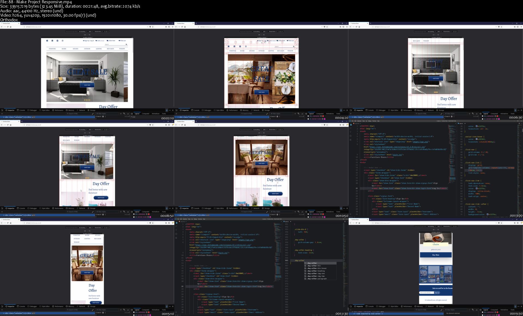Click LinkedIn icon in the 00:02:10 frame
Image resolution: width=523 pixels, height=316 pixels.
pyautogui.click(x=52, y=41)
